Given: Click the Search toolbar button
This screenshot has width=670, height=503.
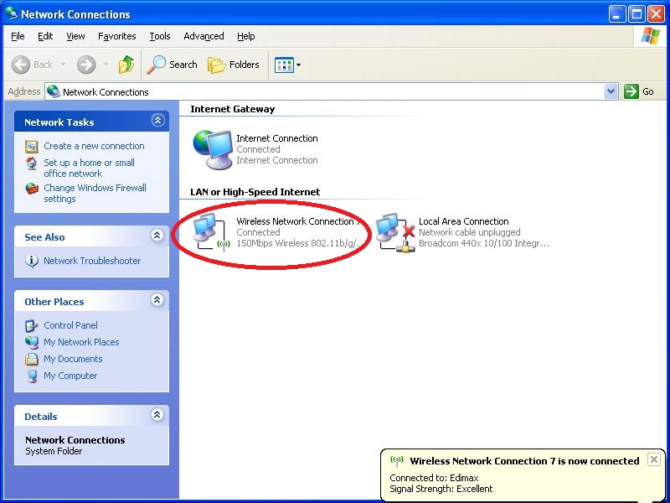Looking at the screenshot, I should [x=172, y=65].
